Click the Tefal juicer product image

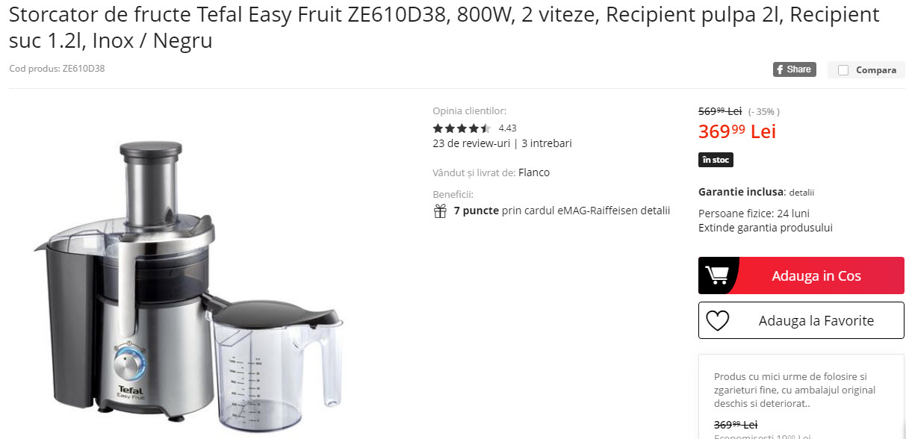point(187,284)
